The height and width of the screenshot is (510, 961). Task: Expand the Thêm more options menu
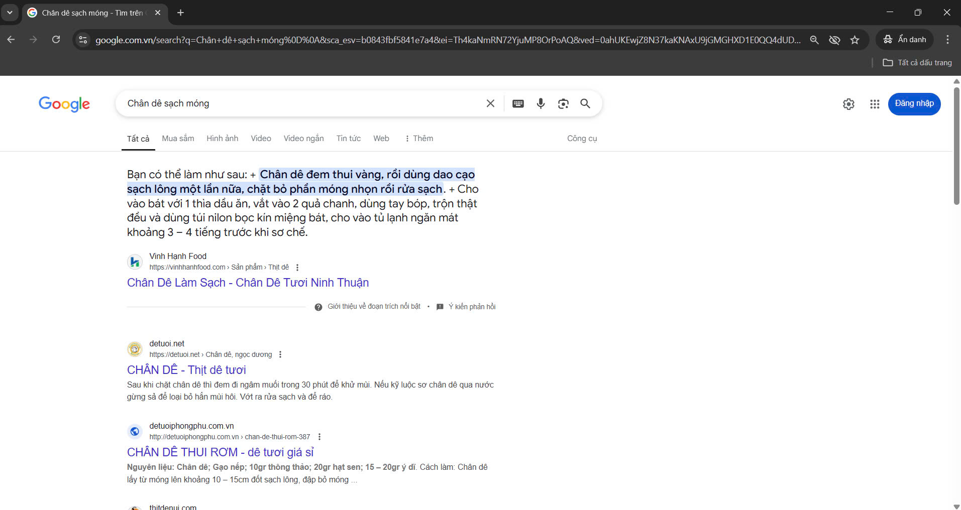click(419, 139)
